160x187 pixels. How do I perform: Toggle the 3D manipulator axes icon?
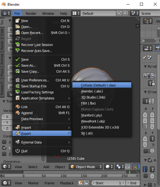135,167
